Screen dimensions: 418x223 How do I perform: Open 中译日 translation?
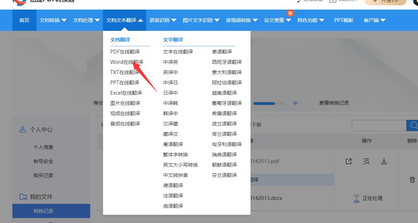171,83
